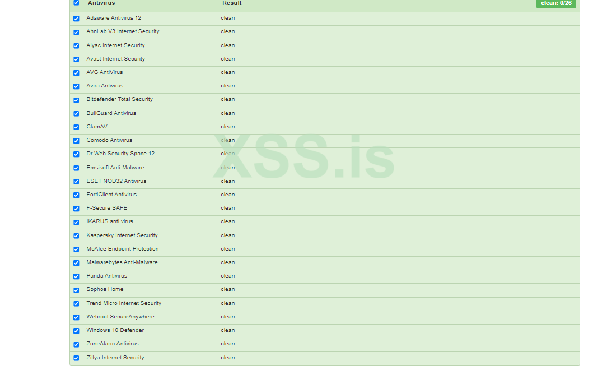Uncheck Bitdefender Total Security checkbox
The image size is (607, 379).
[x=76, y=100]
